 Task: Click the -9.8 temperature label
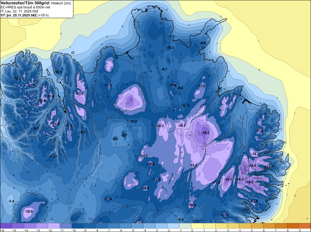point(180,88)
